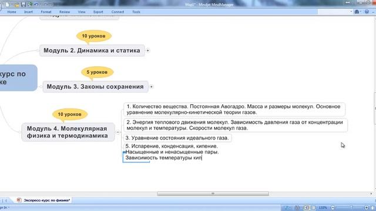This screenshot has height=211, width=376.
Task: Click the green icon next to Save
Action: [x=30, y=4]
